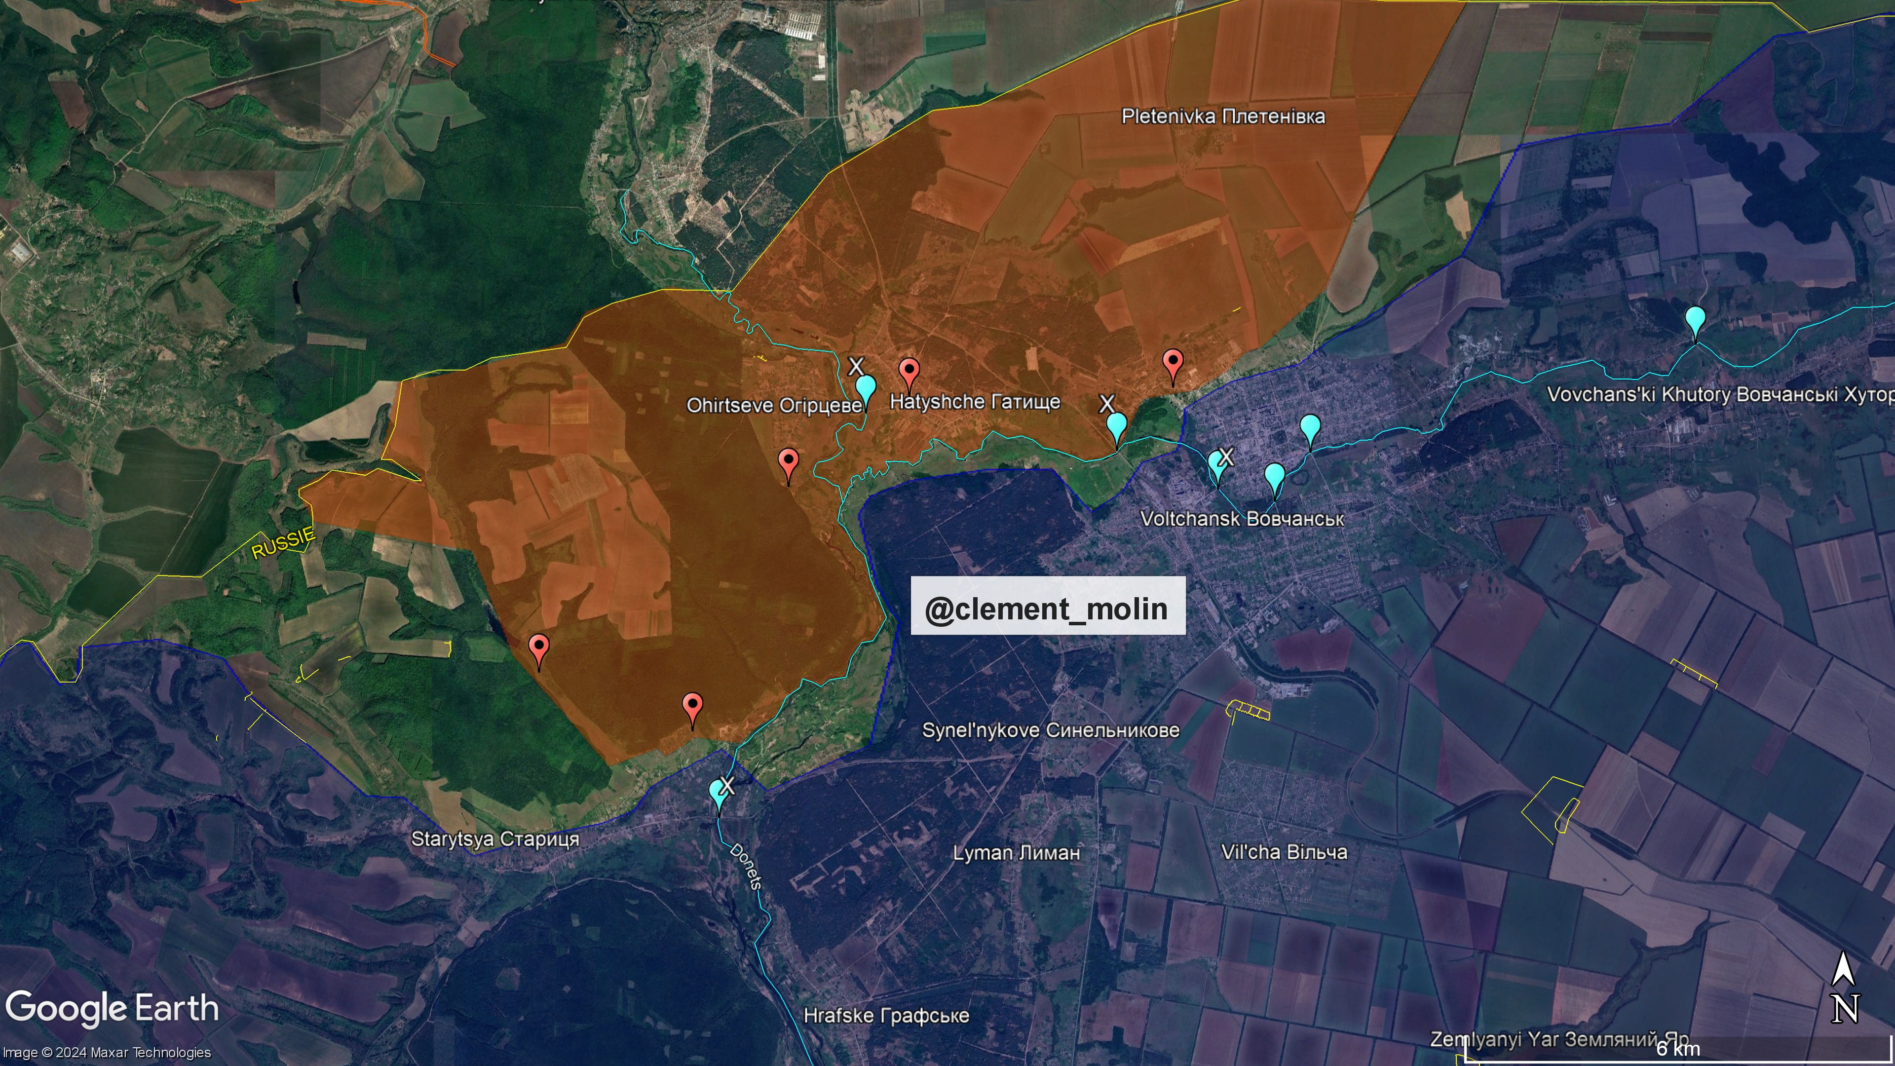
Task: Click the Google Earth logo
Action: pos(112,1009)
